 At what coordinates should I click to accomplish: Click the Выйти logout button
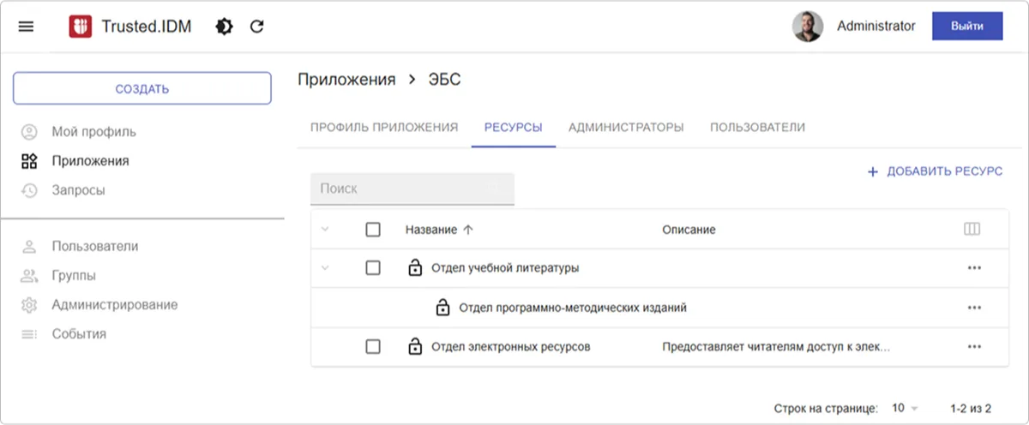pyautogui.click(x=966, y=27)
